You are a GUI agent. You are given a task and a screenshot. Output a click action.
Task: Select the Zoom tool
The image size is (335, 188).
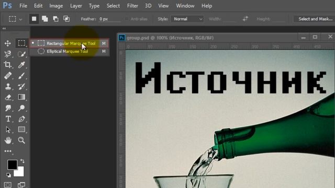tap(21, 140)
